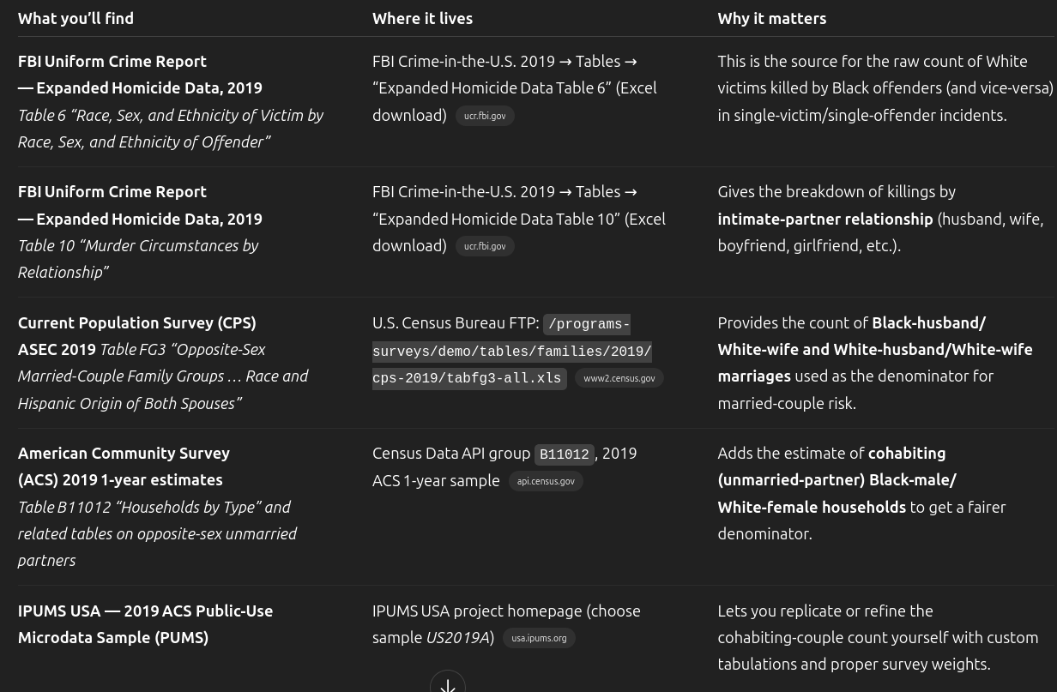Click the B11012 code label
The image size is (1057, 692).
tap(565, 454)
